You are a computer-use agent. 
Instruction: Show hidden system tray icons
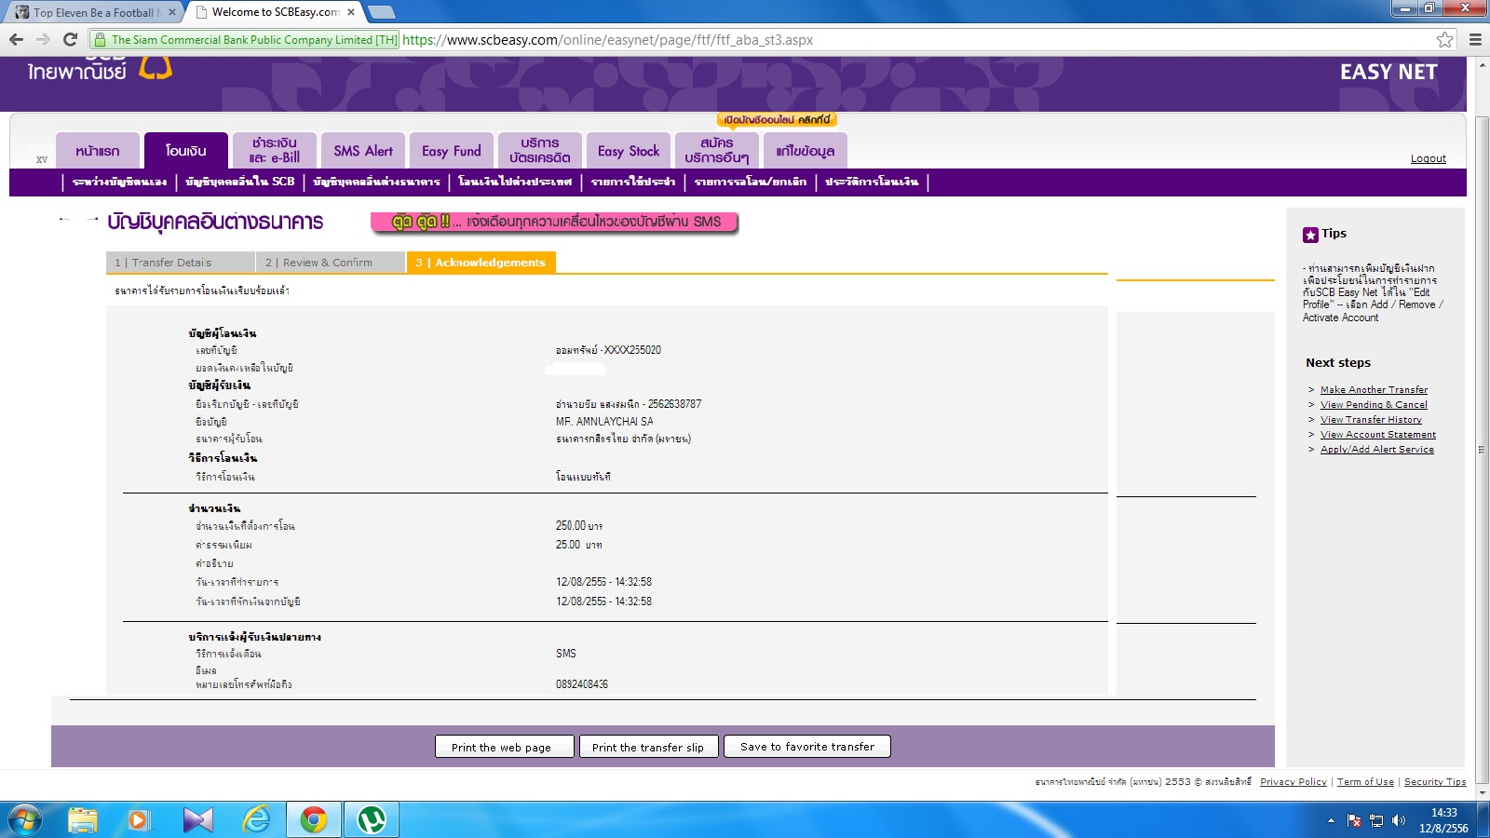pyautogui.click(x=1331, y=820)
